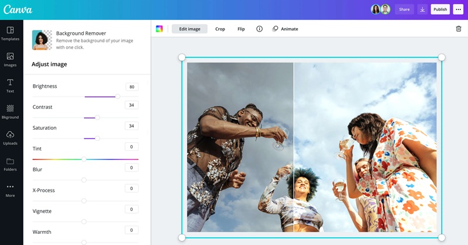Open the image info icon
Image resolution: width=468 pixels, height=245 pixels.
(x=259, y=29)
